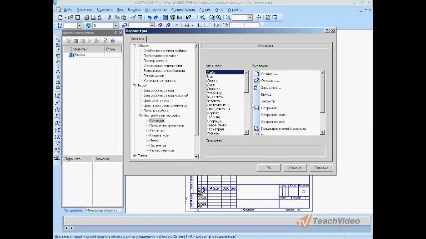Click the blue help icon in Дерево построения panel
This screenshot has height=239, width=426.
(112, 41)
